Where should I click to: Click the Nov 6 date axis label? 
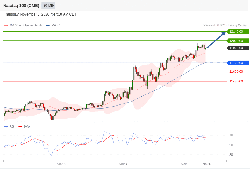[207, 164]
